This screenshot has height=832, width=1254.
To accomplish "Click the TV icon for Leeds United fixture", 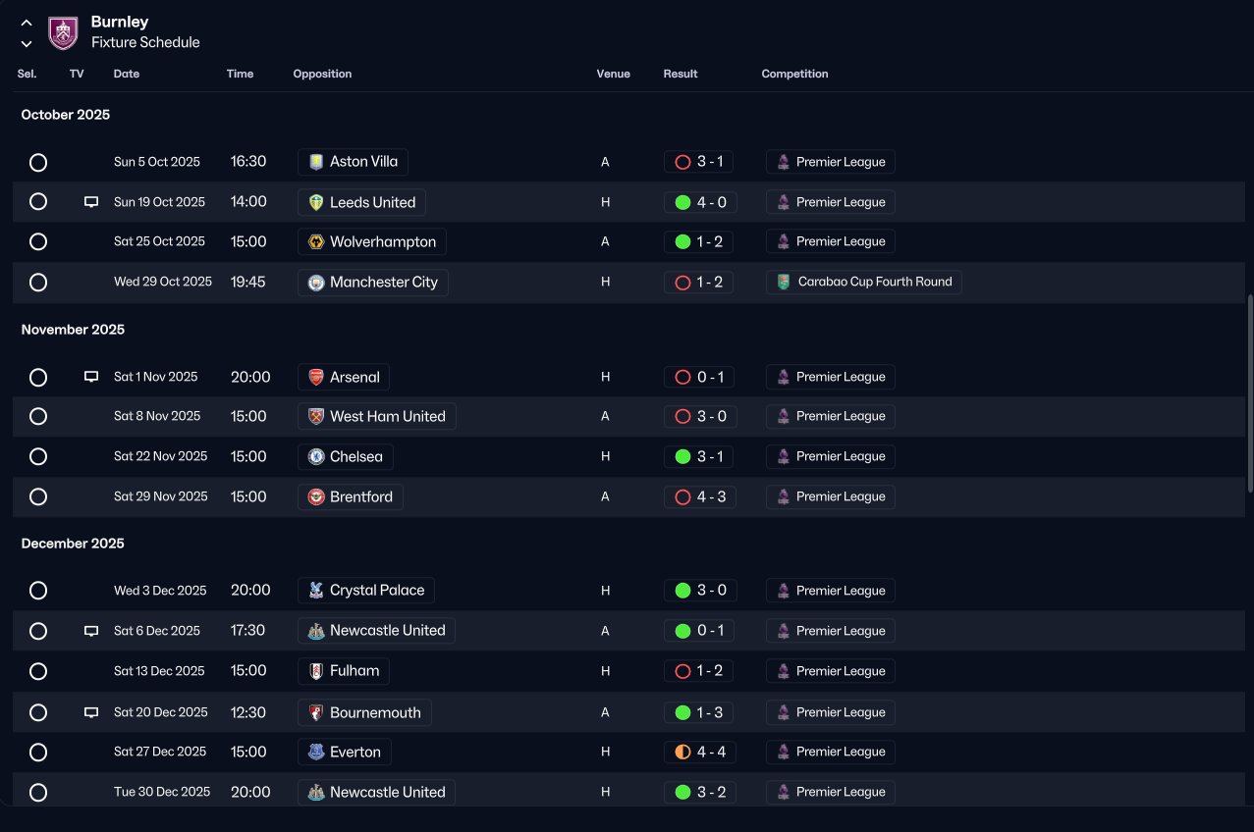I will tap(91, 202).
